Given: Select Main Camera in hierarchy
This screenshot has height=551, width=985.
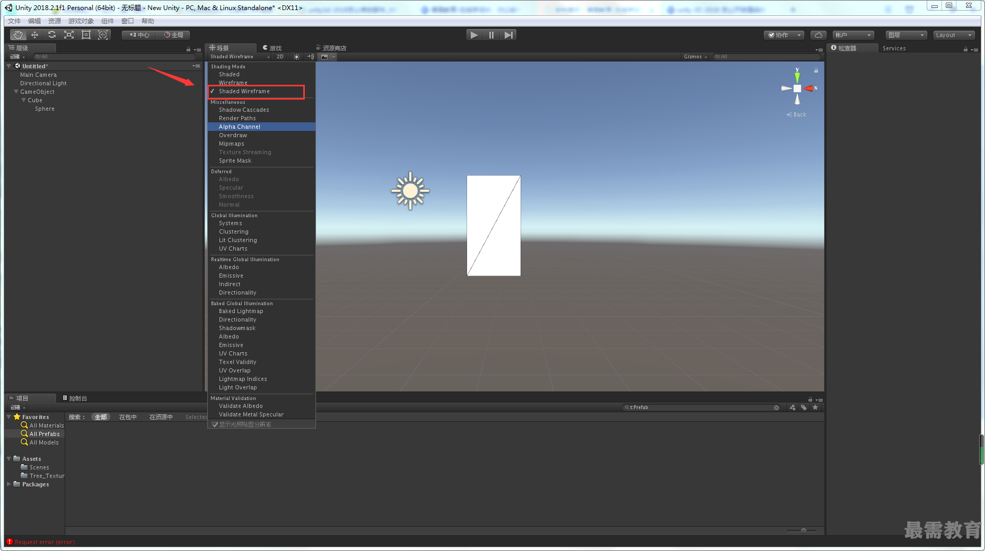Looking at the screenshot, I should coord(38,75).
